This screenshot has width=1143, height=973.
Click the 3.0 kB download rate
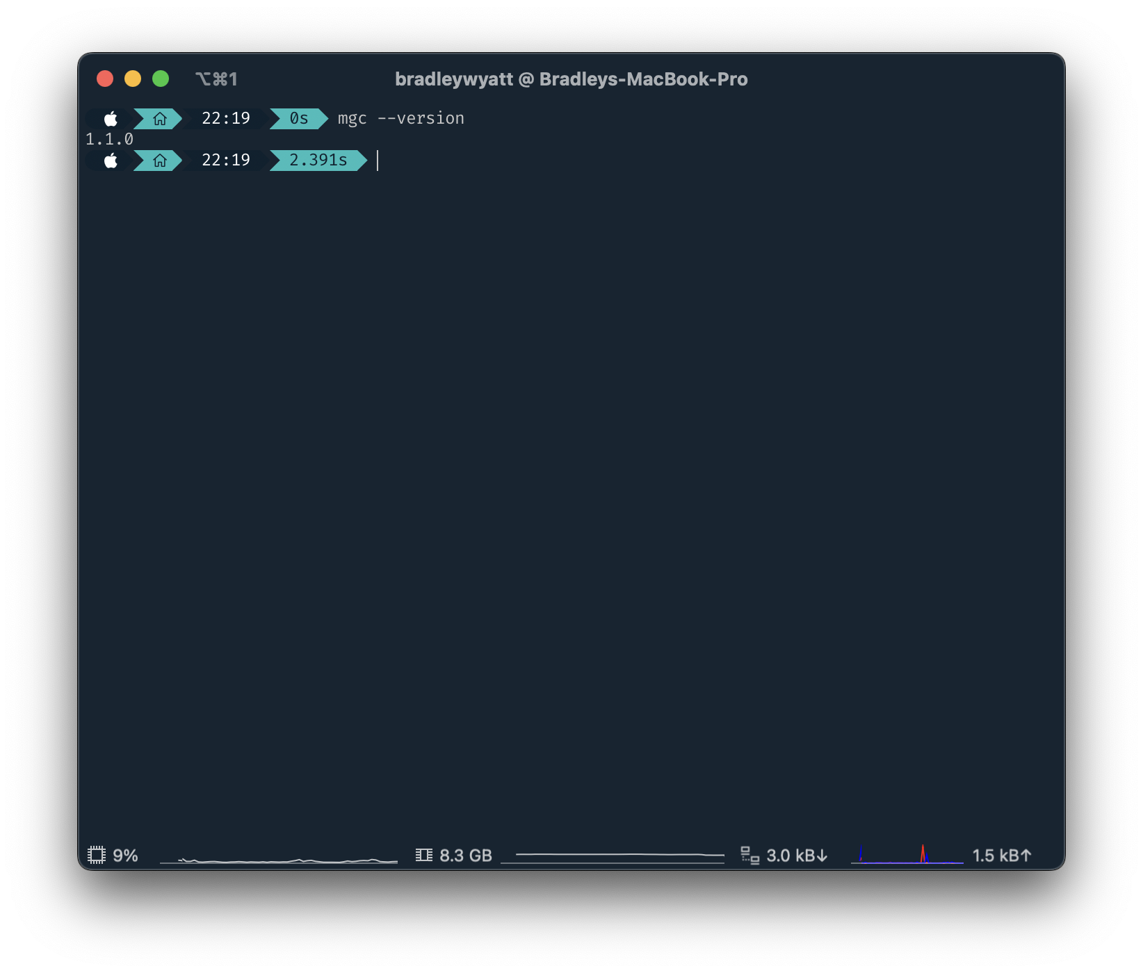pyautogui.click(x=797, y=856)
